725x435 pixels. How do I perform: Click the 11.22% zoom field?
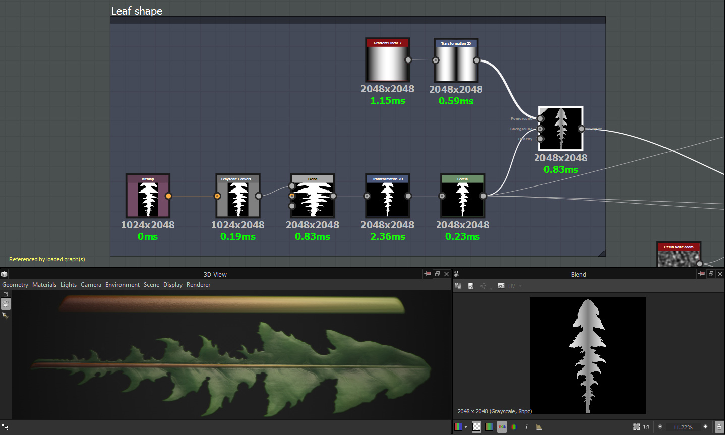point(683,427)
